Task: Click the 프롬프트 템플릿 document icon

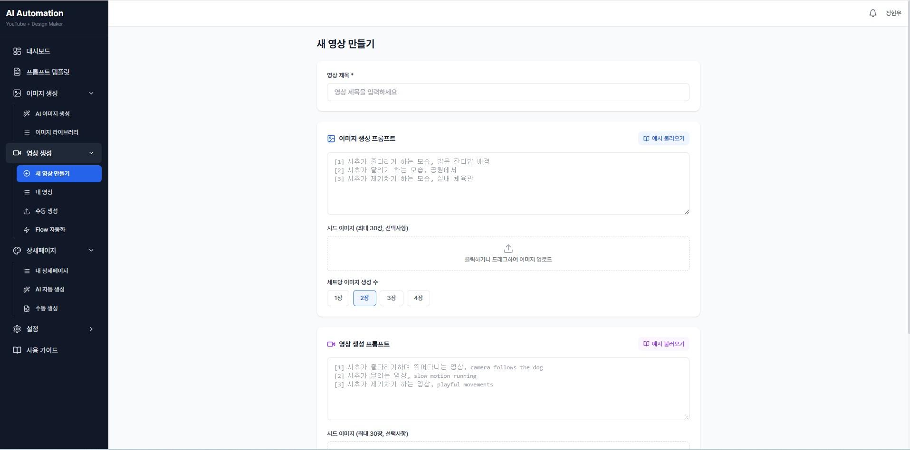Action: (17, 72)
